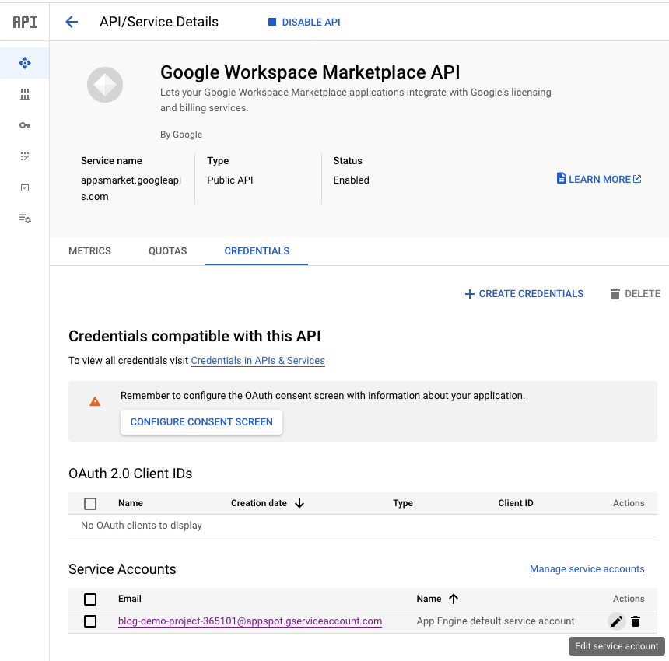Screen dimensions: 669x661
Task: Click 'No OAuth clients to display' text
Action: tap(142, 526)
